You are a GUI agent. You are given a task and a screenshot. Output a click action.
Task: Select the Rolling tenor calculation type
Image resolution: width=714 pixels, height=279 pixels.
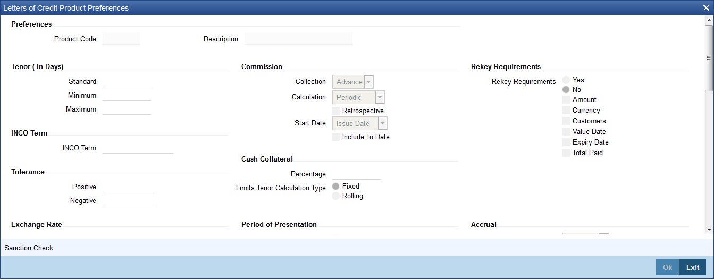335,196
